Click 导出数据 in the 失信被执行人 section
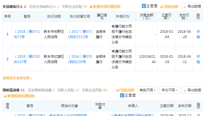The width and height of the screenshot is (203, 116). pyautogui.click(x=192, y=6)
